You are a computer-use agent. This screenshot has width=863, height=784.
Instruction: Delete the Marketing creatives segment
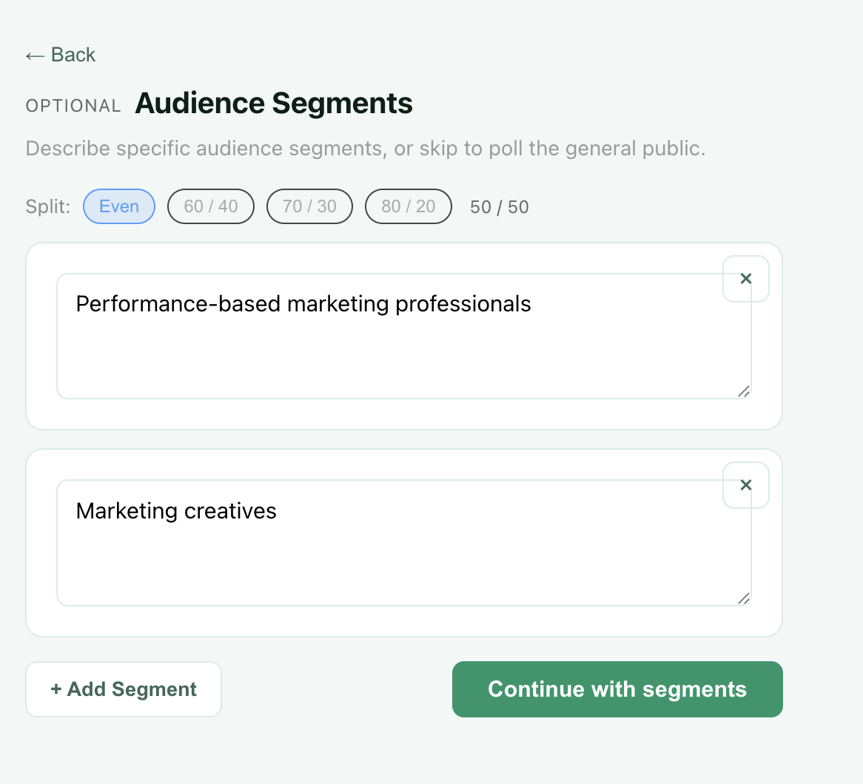click(x=745, y=485)
